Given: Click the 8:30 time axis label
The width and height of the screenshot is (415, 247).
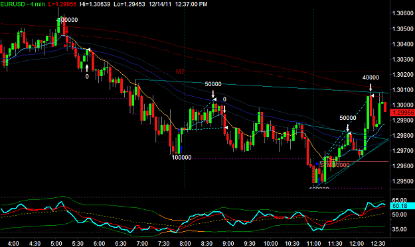Looking at the screenshot, I should pyautogui.click(x=207, y=243).
